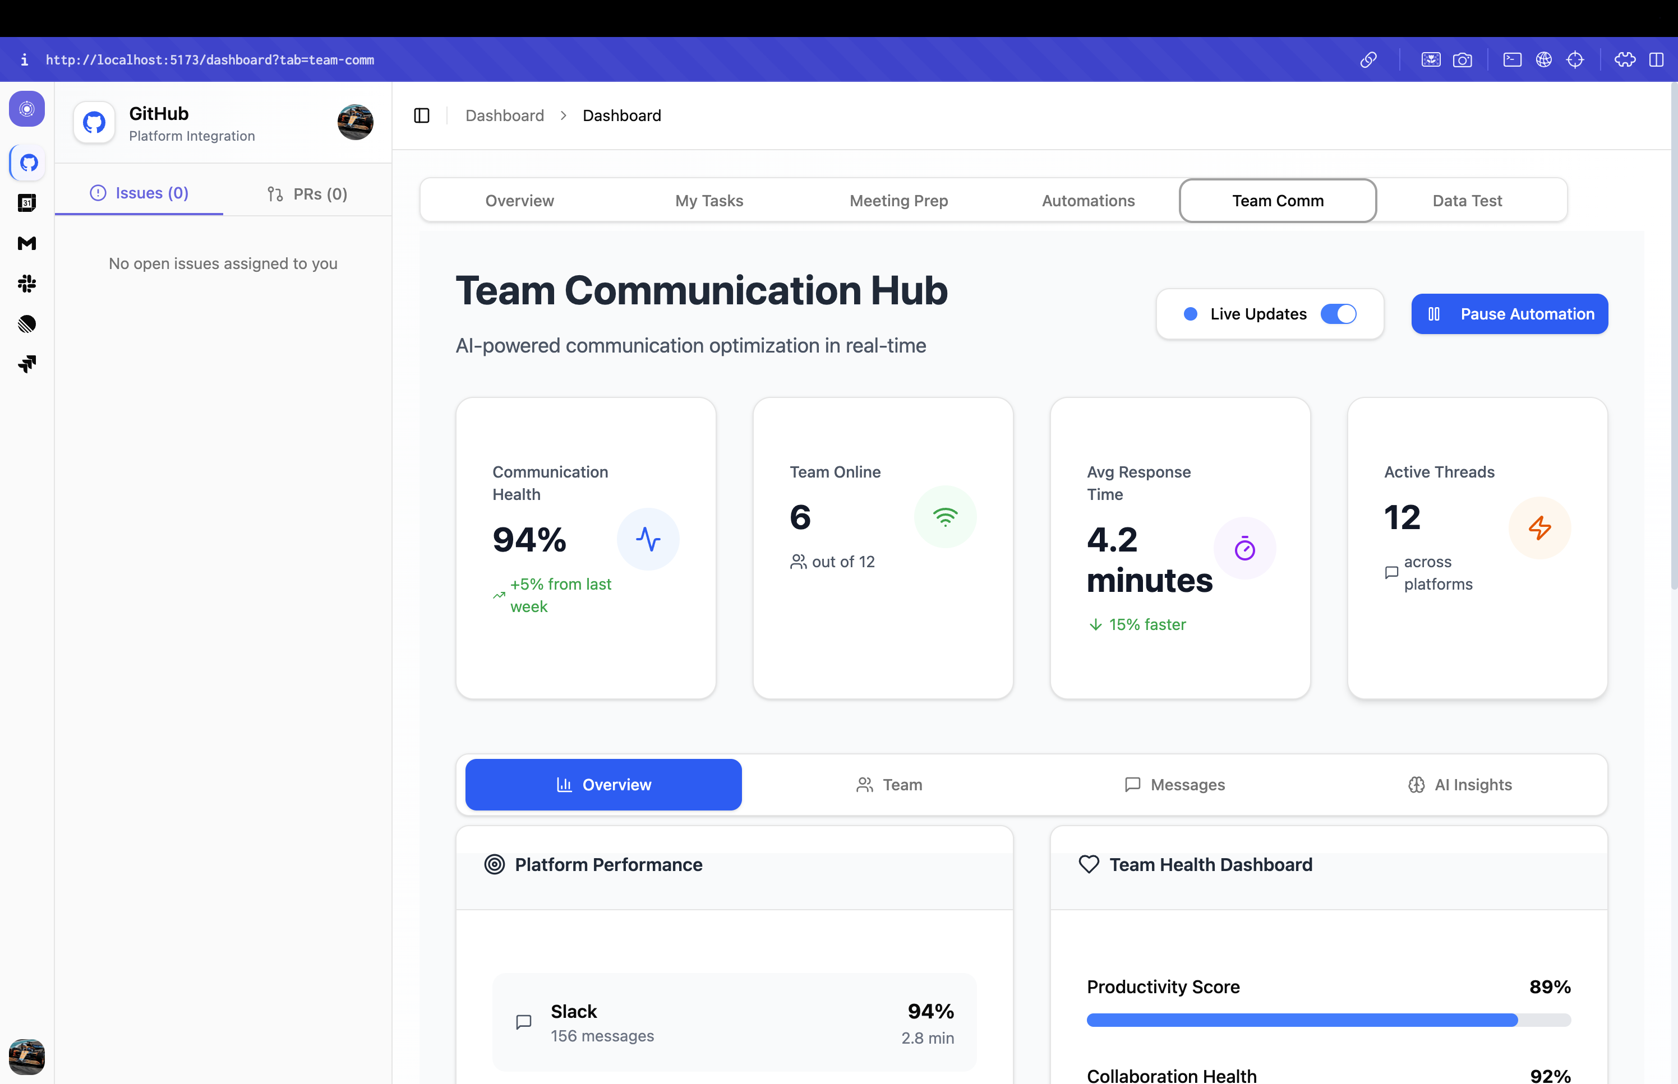Open the terminal console icon
This screenshot has height=1084, width=1678.
(x=1512, y=60)
